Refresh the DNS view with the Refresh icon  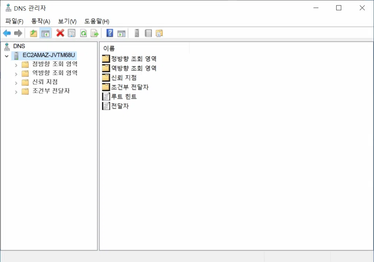coord(83,33)
